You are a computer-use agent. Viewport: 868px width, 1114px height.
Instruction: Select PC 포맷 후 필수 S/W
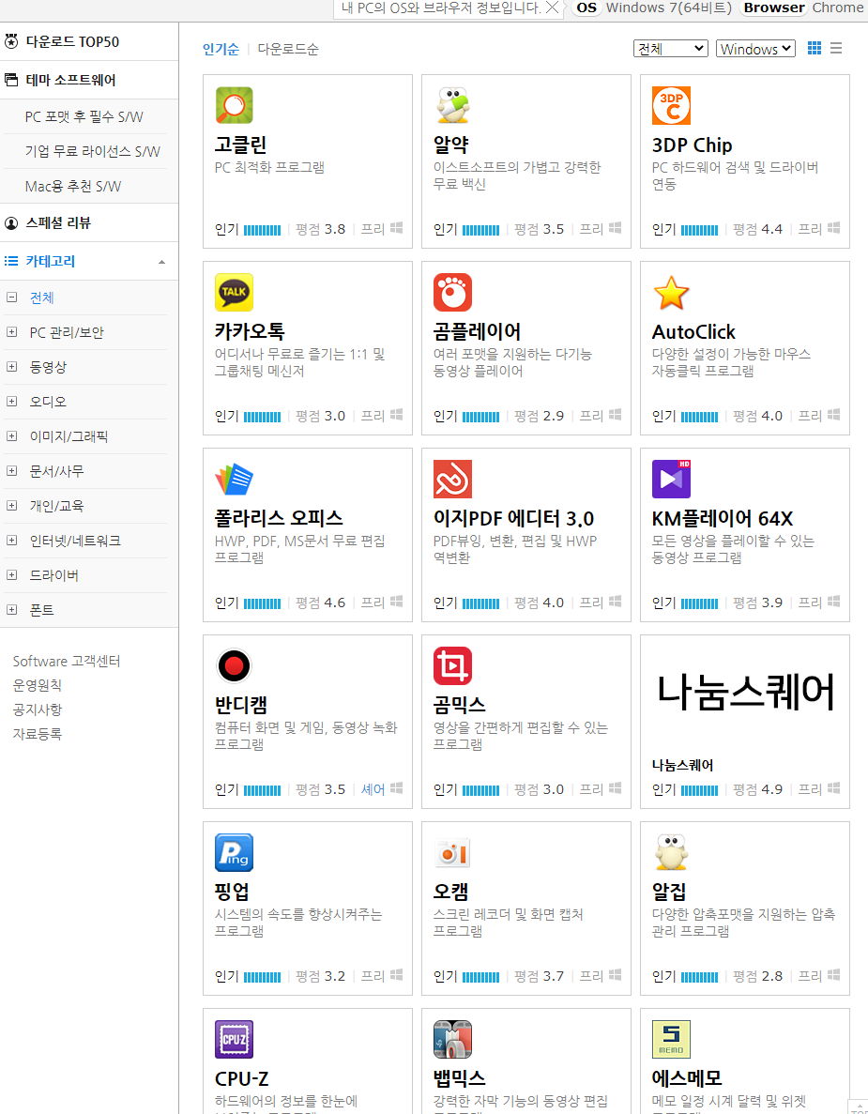pyautogui.click(x=84, y=116)
